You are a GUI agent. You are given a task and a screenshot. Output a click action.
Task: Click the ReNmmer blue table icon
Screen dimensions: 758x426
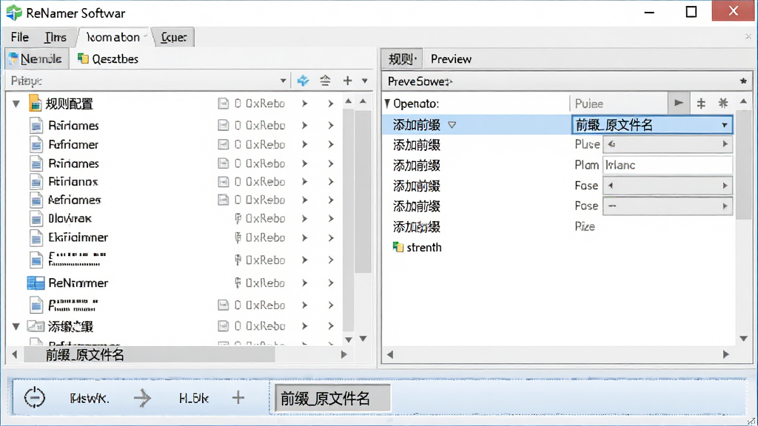pyautogui.click(x=36, y=283)
